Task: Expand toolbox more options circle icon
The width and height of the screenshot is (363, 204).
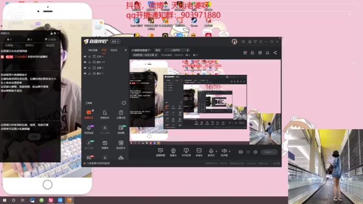Action: (x=124, y=103)
